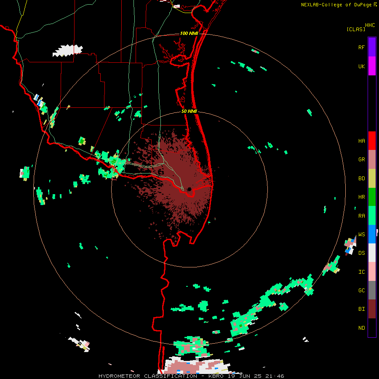Click the 'RA' legend label
This screenshot has height=379, width=379.
(x=361, y=216)
